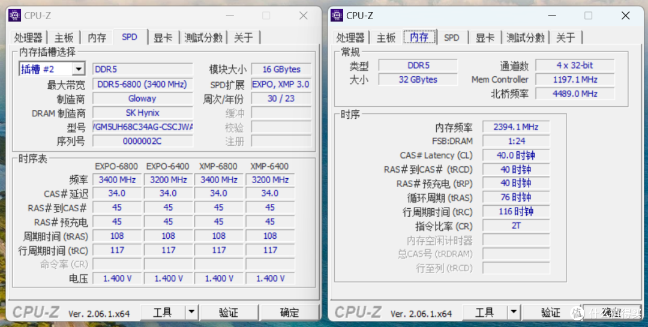Viewport: 648px width, 327px height.
Task: Click tRC 116 时钟 value
Action: [x=516, y=212]
